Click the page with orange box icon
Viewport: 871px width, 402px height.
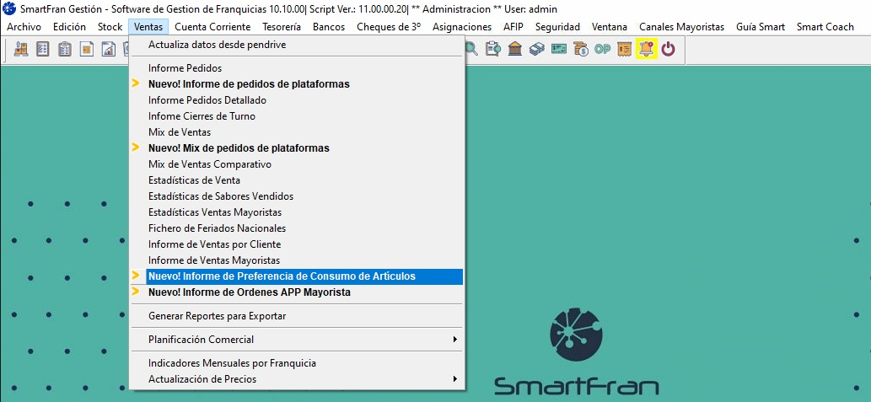point(86,49)
